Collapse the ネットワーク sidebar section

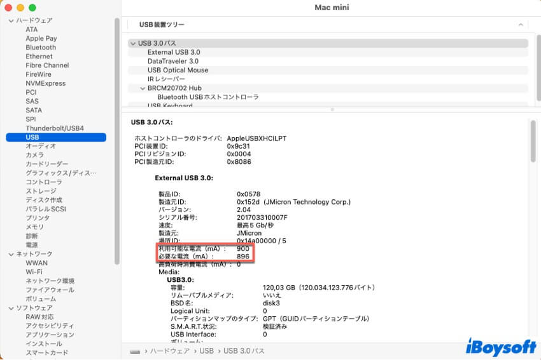[11, 255]
